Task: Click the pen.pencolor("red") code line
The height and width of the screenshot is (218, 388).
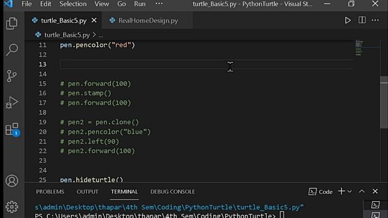Action: 98,45
